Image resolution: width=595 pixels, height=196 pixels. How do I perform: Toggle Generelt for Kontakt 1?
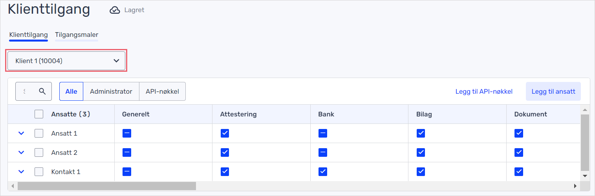pos(127,172)
